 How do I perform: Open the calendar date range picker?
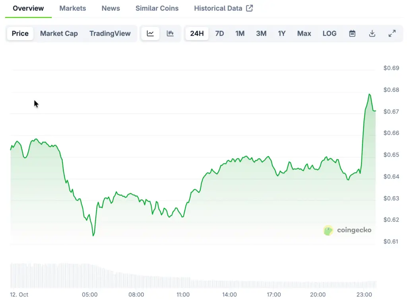352,33
